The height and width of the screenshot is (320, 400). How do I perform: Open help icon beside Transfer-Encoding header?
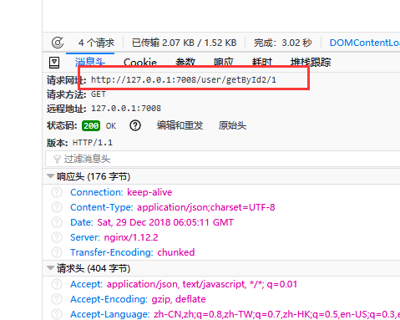(57, 252)
